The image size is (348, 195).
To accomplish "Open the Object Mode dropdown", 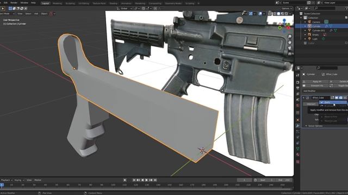I will [x=7, y=14].
